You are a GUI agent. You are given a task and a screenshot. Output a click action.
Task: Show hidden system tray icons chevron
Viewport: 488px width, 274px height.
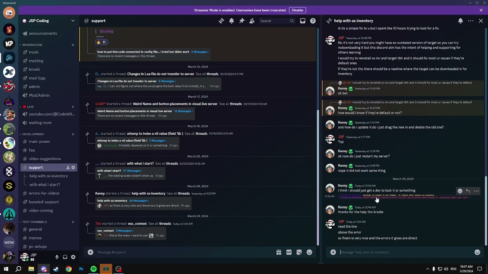428,269
